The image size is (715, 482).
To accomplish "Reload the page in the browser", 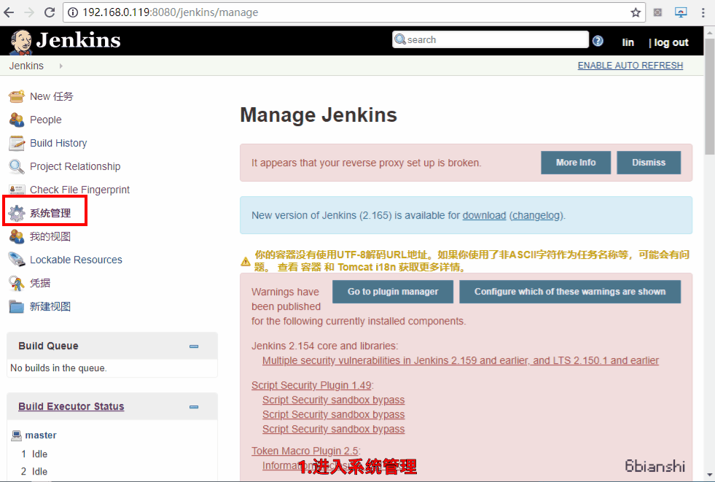I will tap(50, 12).
